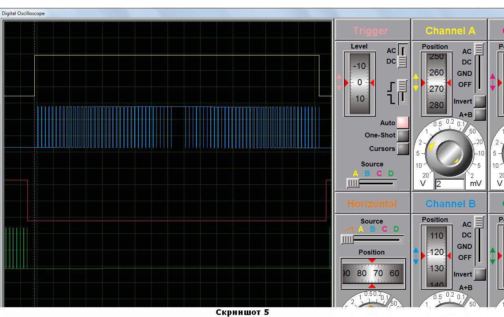Select blue B in Horizontal Source
Screen dimensions: 504x317
tap(372, 229)
